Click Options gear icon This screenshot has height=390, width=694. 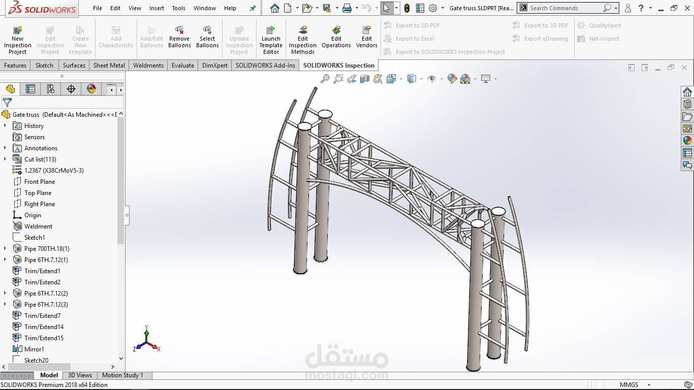[433, 8]
